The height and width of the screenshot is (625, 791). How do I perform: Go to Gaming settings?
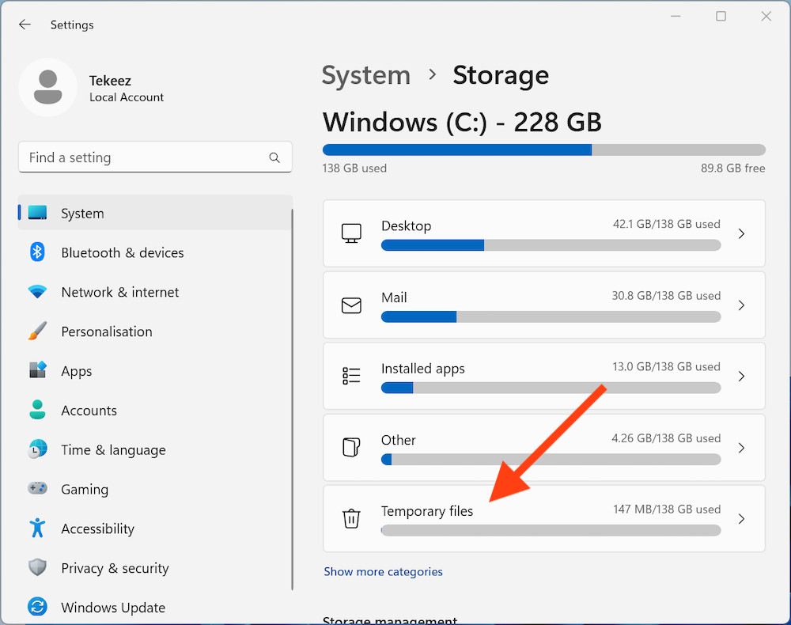click(155, 488)
